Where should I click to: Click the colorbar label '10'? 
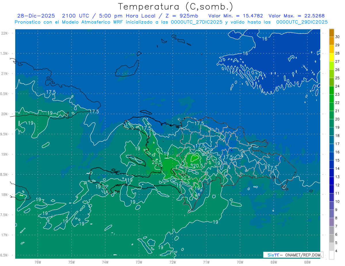click(338, 202)
